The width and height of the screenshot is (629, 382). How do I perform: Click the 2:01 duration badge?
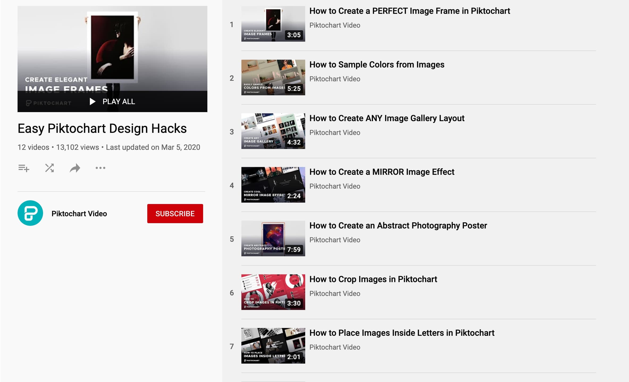click(x=294, y=357)
